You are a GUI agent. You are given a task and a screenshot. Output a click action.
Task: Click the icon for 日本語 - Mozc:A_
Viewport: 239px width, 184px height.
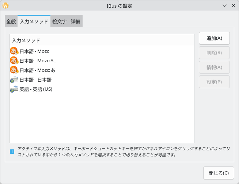[14, 60]
